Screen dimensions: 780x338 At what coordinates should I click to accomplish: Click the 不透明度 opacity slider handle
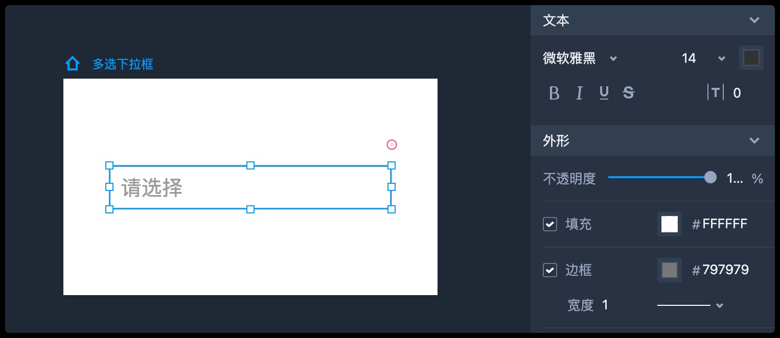click(710, 177)
